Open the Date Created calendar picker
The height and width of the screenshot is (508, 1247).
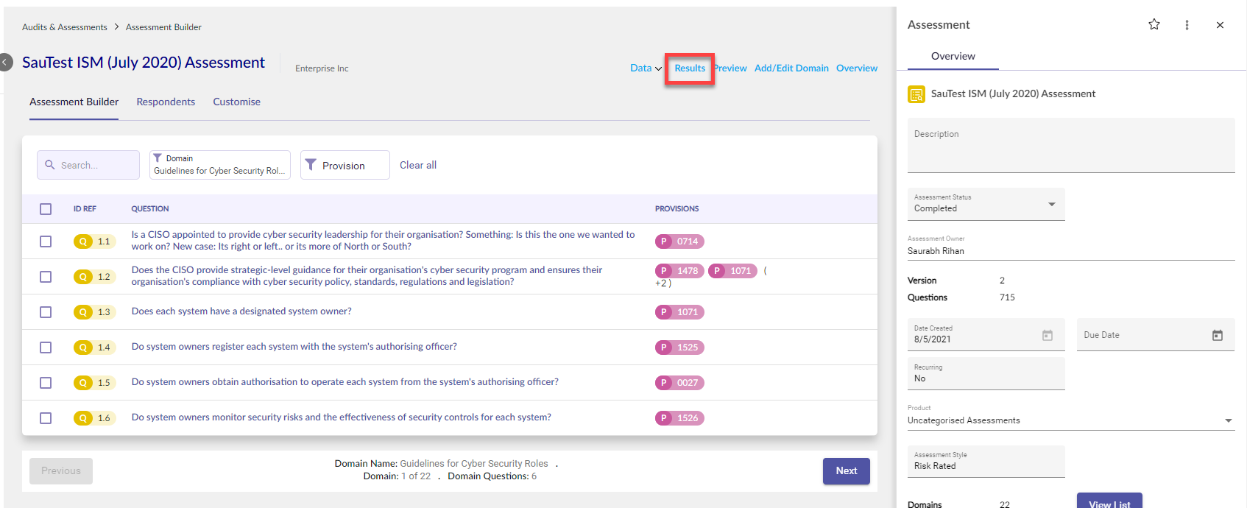coord(1047,335)
